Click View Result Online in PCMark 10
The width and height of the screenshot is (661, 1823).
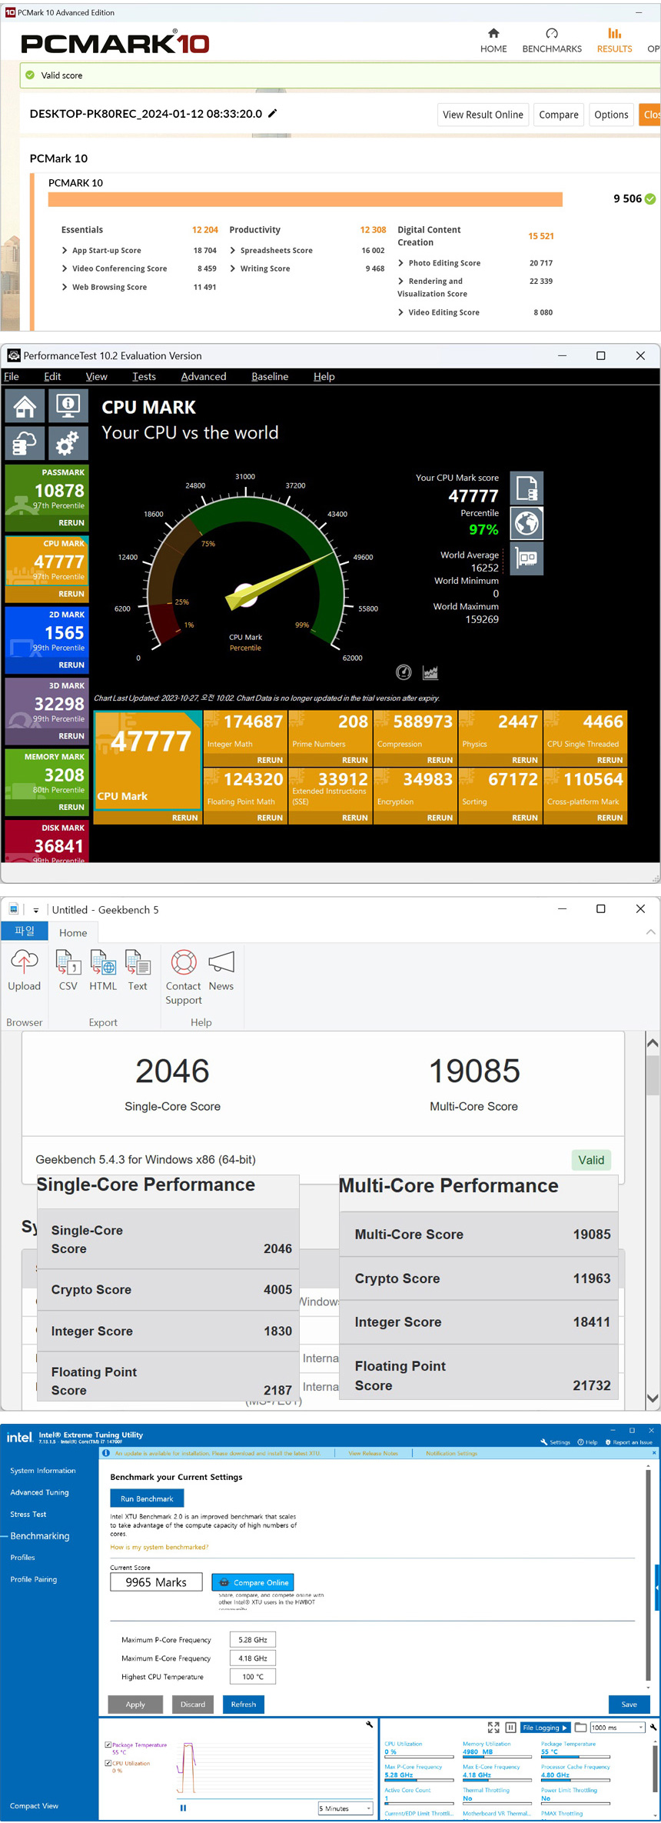[483, 115]
